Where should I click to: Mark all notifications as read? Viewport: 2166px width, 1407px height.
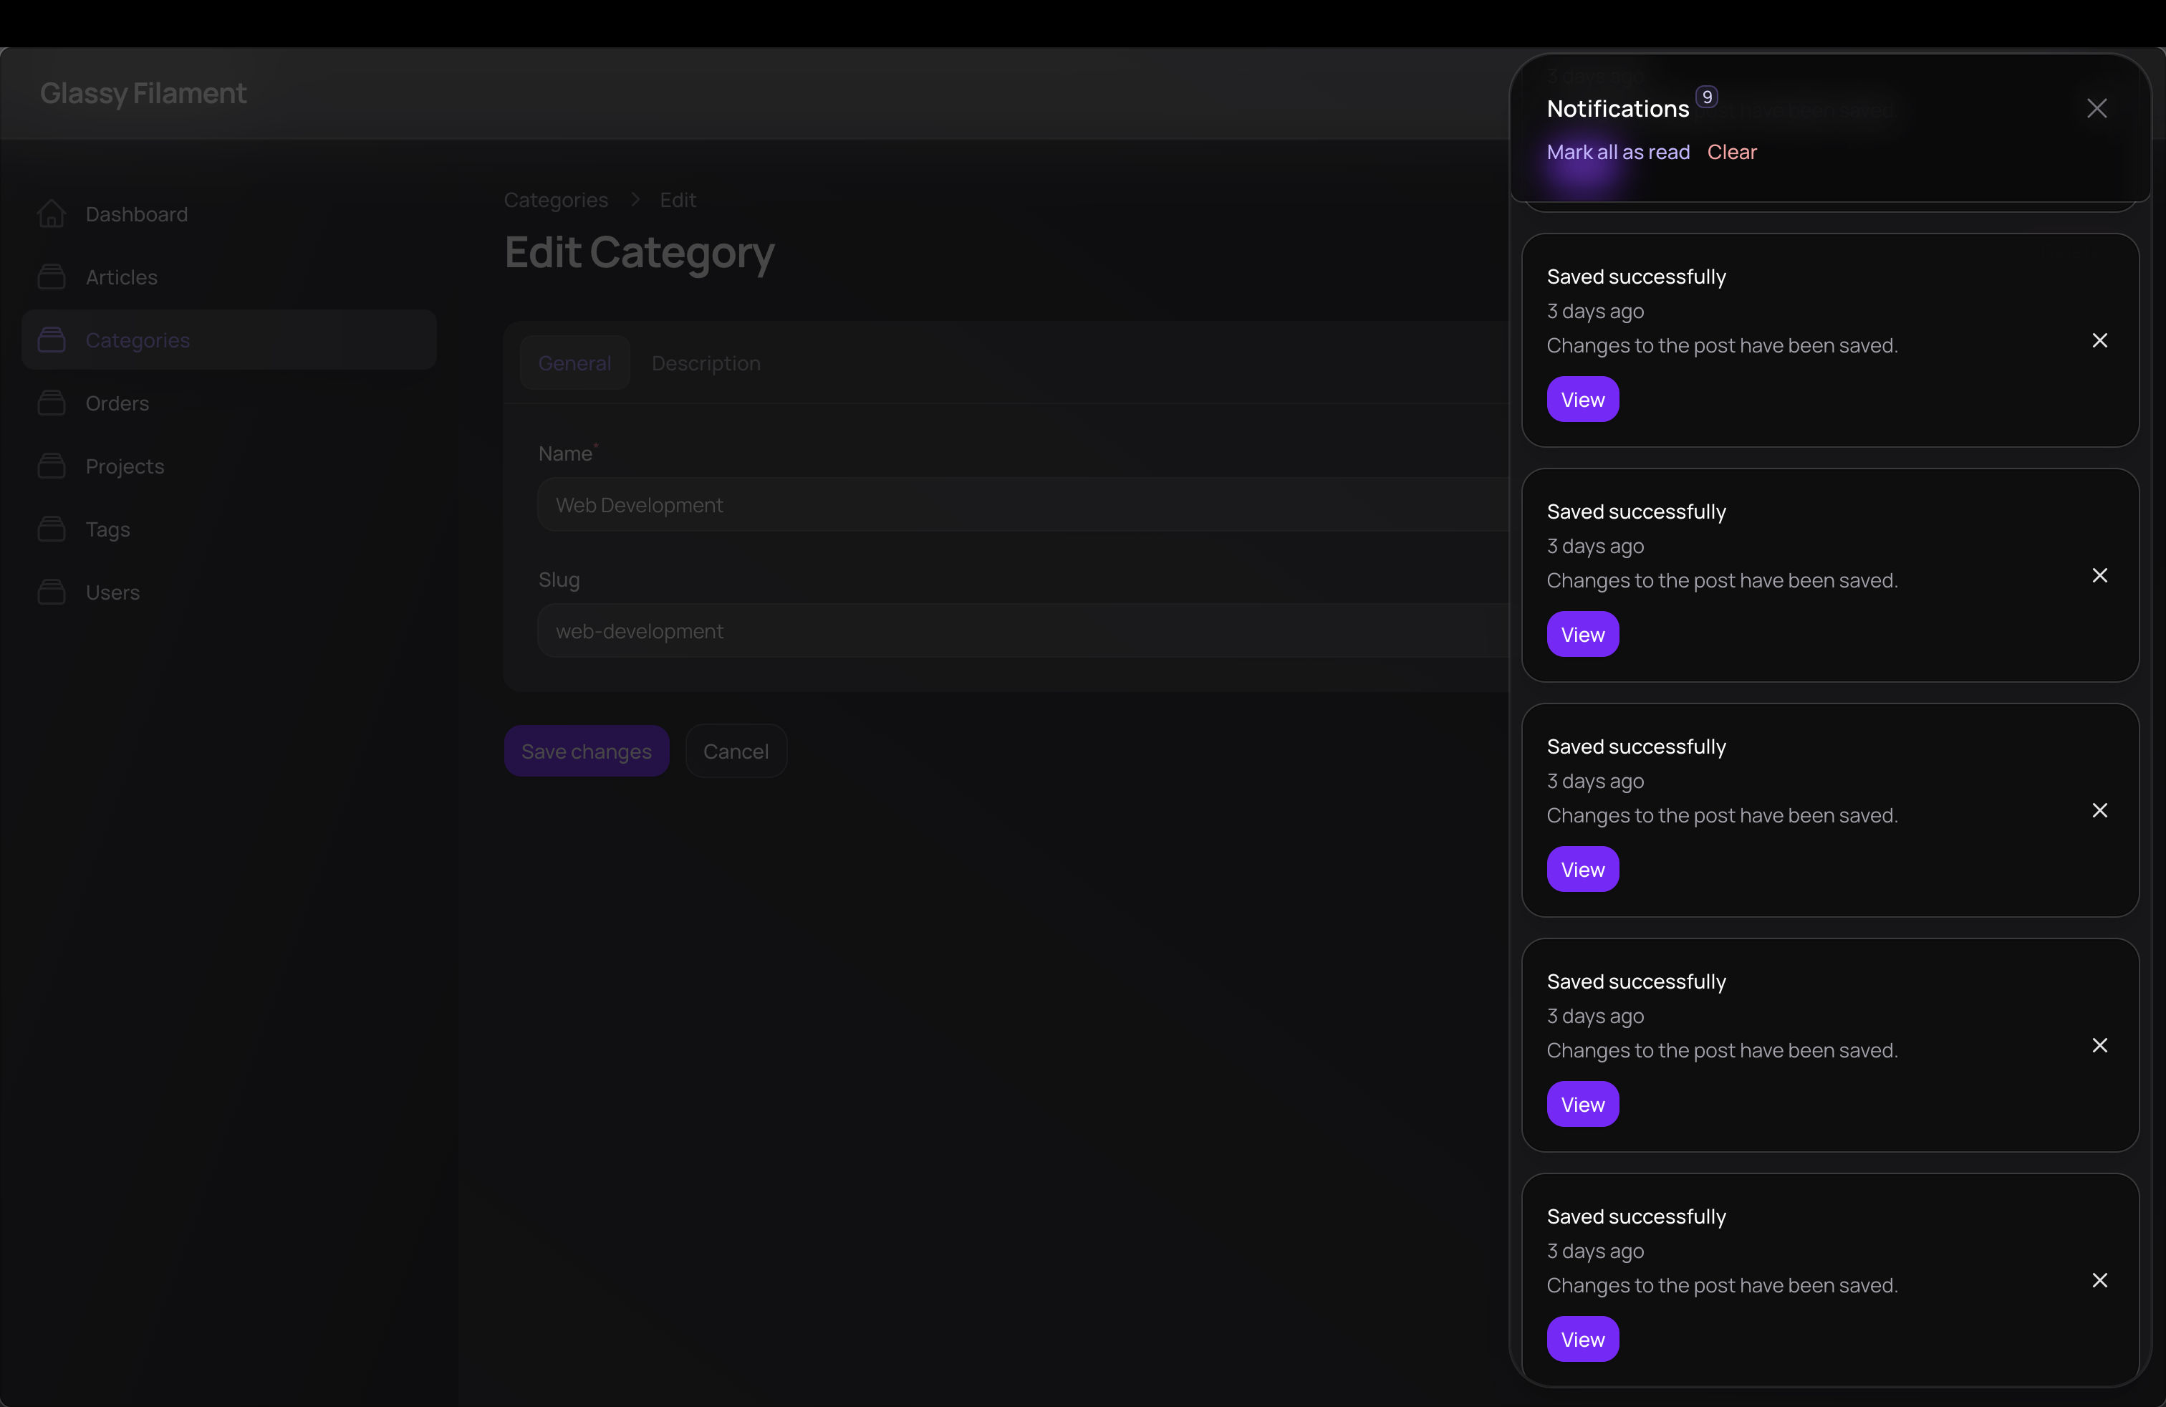tap(1618, 152)
